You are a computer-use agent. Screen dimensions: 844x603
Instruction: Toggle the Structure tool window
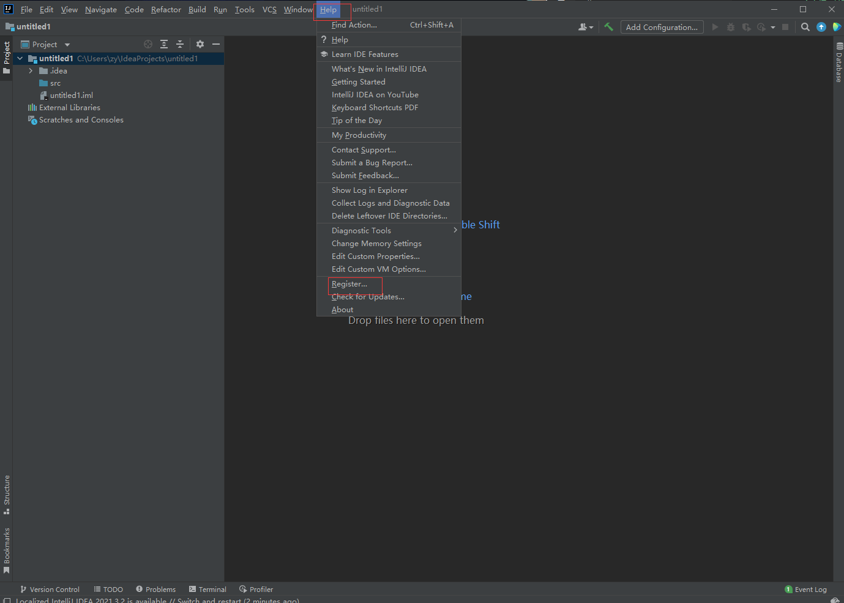click(7, 494)
